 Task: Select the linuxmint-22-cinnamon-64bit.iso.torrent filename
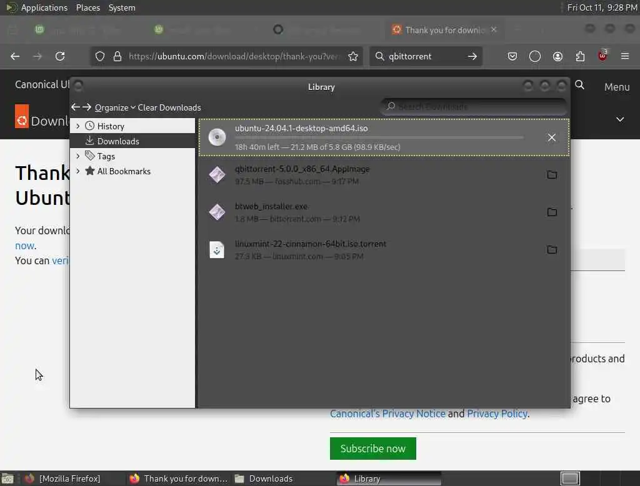[311, 244]
